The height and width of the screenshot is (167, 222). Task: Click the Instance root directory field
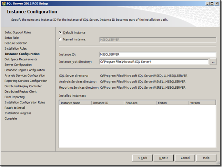(x=154, y=62)
